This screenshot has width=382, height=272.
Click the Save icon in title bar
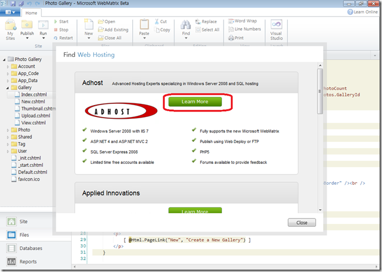[13, 4]
